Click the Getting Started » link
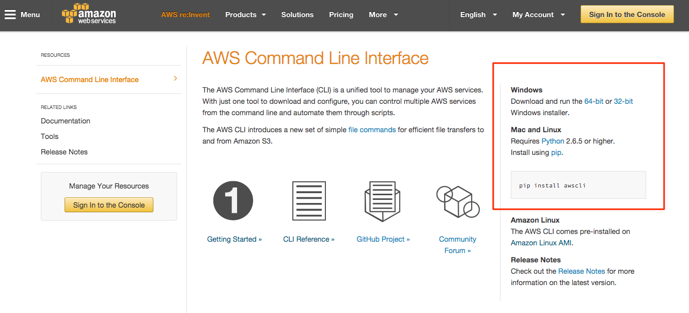The width and height of the screenshot is (689, 313). [234, 239]
